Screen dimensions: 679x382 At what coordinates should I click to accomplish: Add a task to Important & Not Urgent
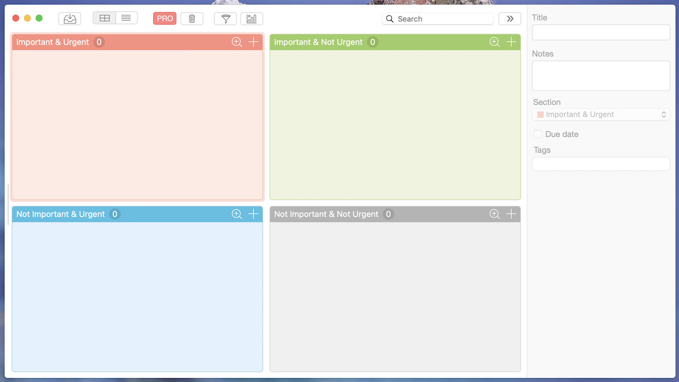pyautogui.click(x=511, y=42)
